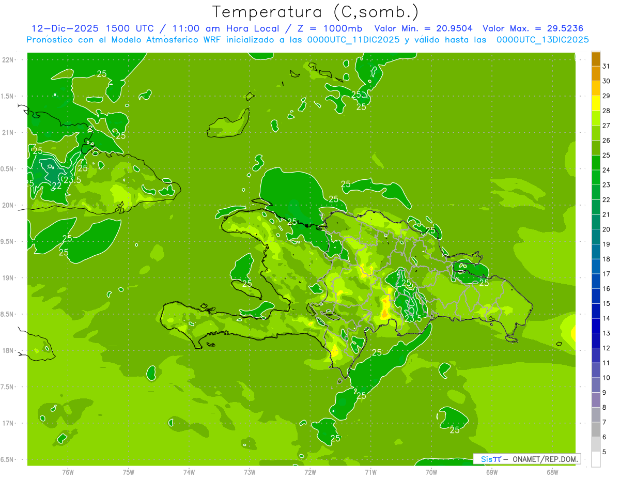The width and height of the screenshot is (620, 479).
Task: Click the "9.5N" latitude axis label
Action: (x=8, y=242)
